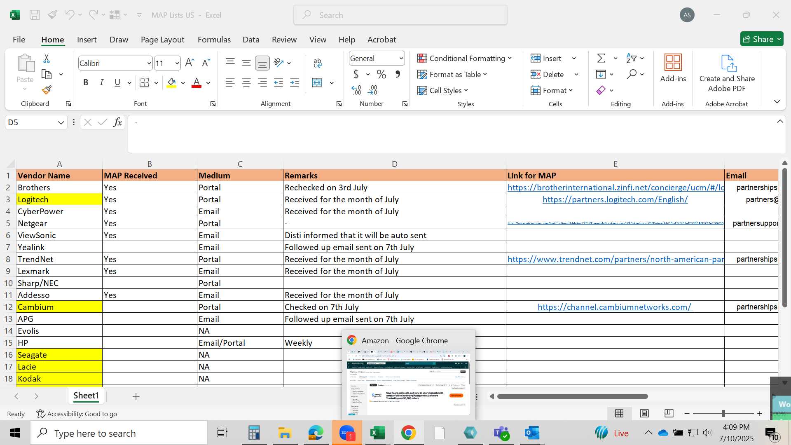
Task: Open the Calibri font name dropdown
Action: (149, 63)
